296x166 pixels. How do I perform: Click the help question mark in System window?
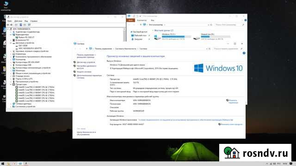244,53
